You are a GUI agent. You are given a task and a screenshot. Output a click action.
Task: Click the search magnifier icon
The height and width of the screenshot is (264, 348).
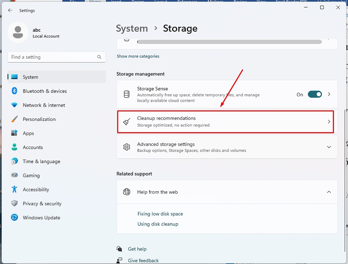tap(99, 57)
